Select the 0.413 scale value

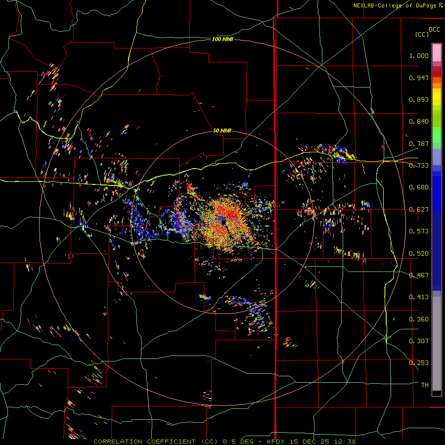click(x=419, y=297)
